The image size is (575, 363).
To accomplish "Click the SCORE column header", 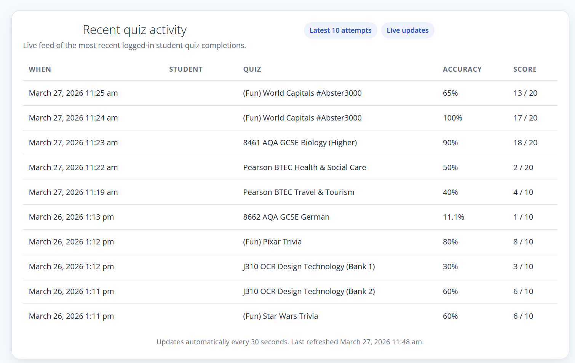I will [525, 69].
